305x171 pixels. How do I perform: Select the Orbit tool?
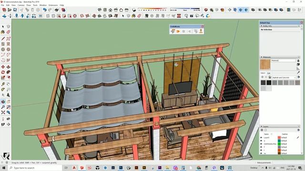(x=3, y=102)
